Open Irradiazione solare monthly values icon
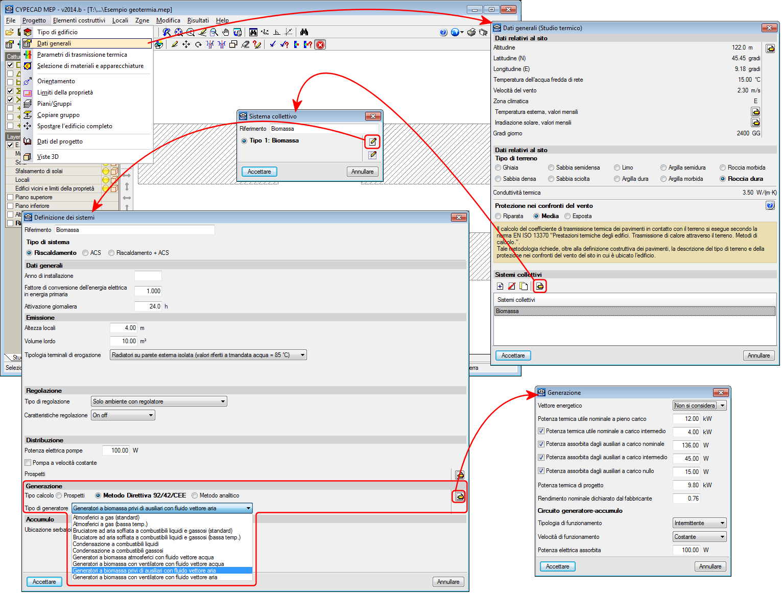782x593 pixels. point(755,123)
